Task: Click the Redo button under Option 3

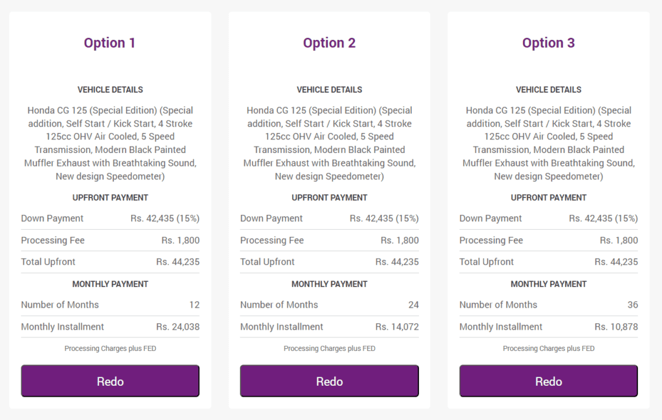Action: point(548,381)
